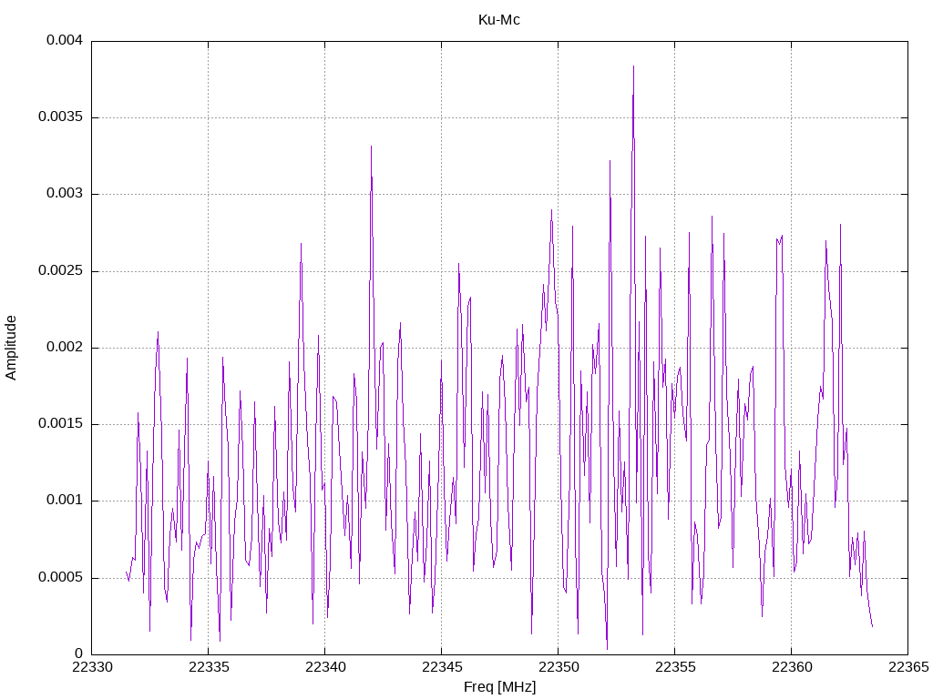
Task: Click the y-axis tick label 0.0025
Action: (x=60, y=270)
